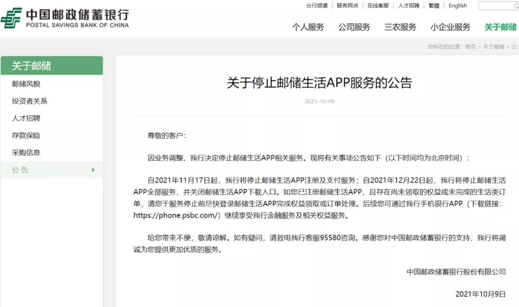Open the 公司服务 menu
This screenshot has height=307, width=519.
354,27
